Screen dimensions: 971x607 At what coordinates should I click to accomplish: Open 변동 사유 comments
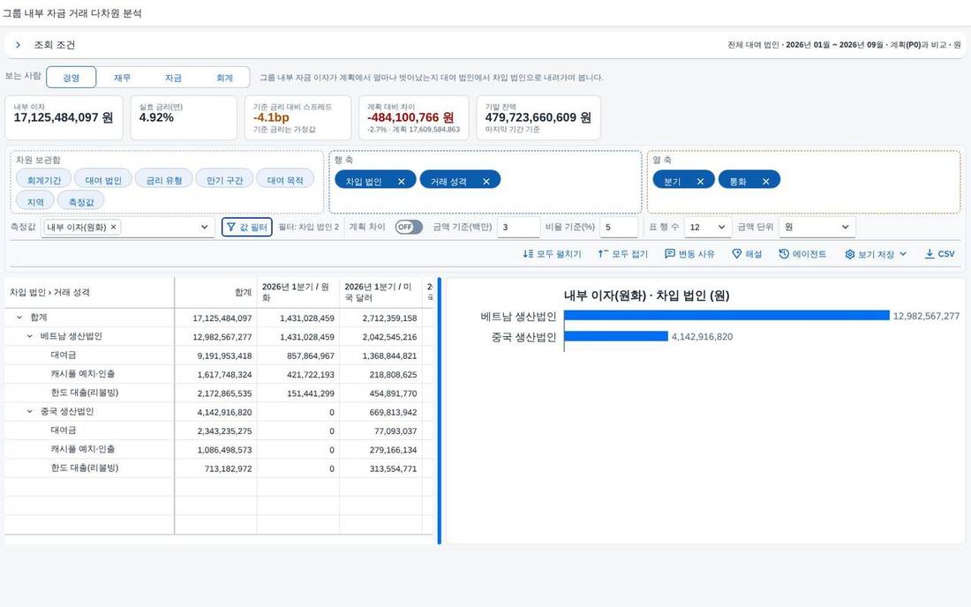click(689, 254)
